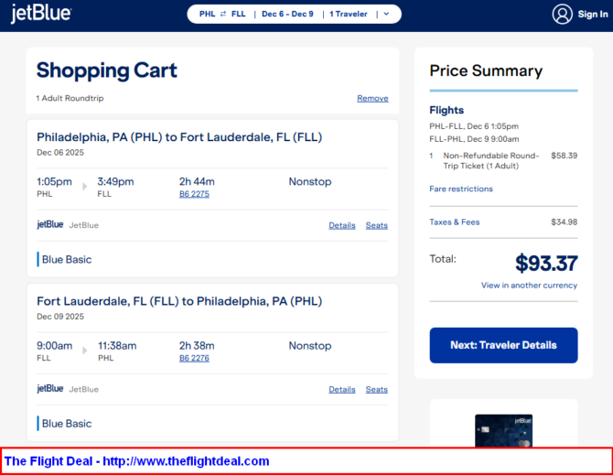This screenshot has width=613, height=475.
Task: Click the Sign In profile icon
Action: click(562, 14)
